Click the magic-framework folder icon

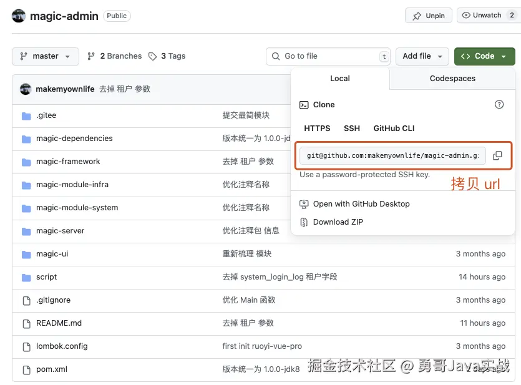coord(26,162)
